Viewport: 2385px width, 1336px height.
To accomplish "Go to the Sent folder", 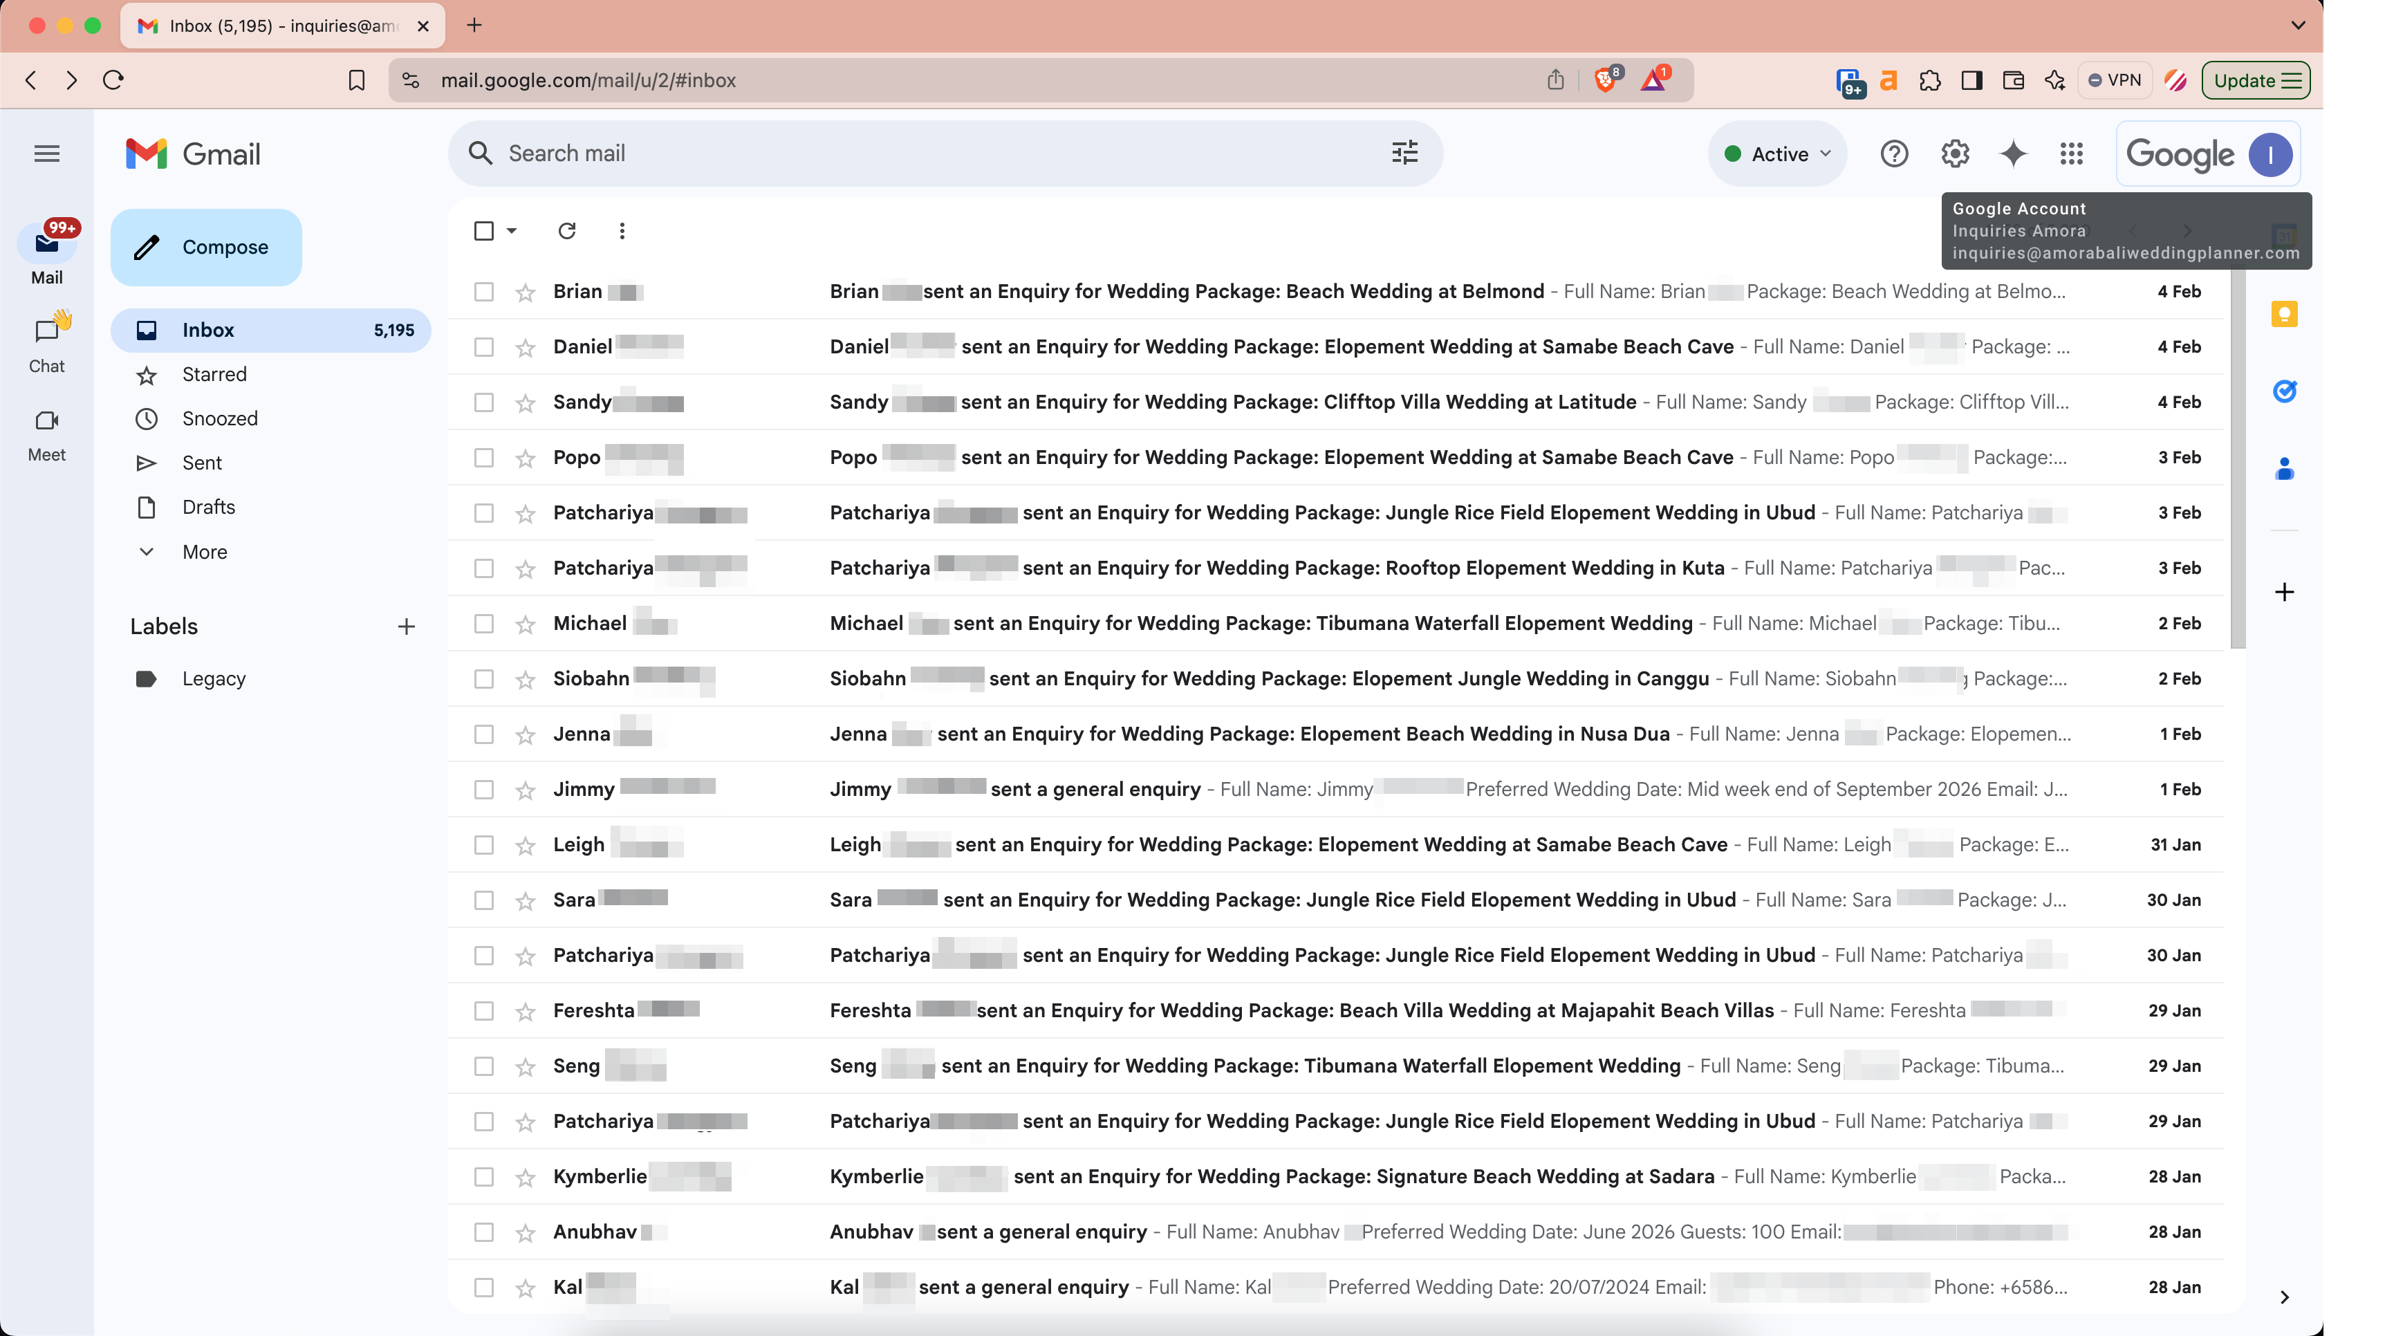I will tap(202, 463).
